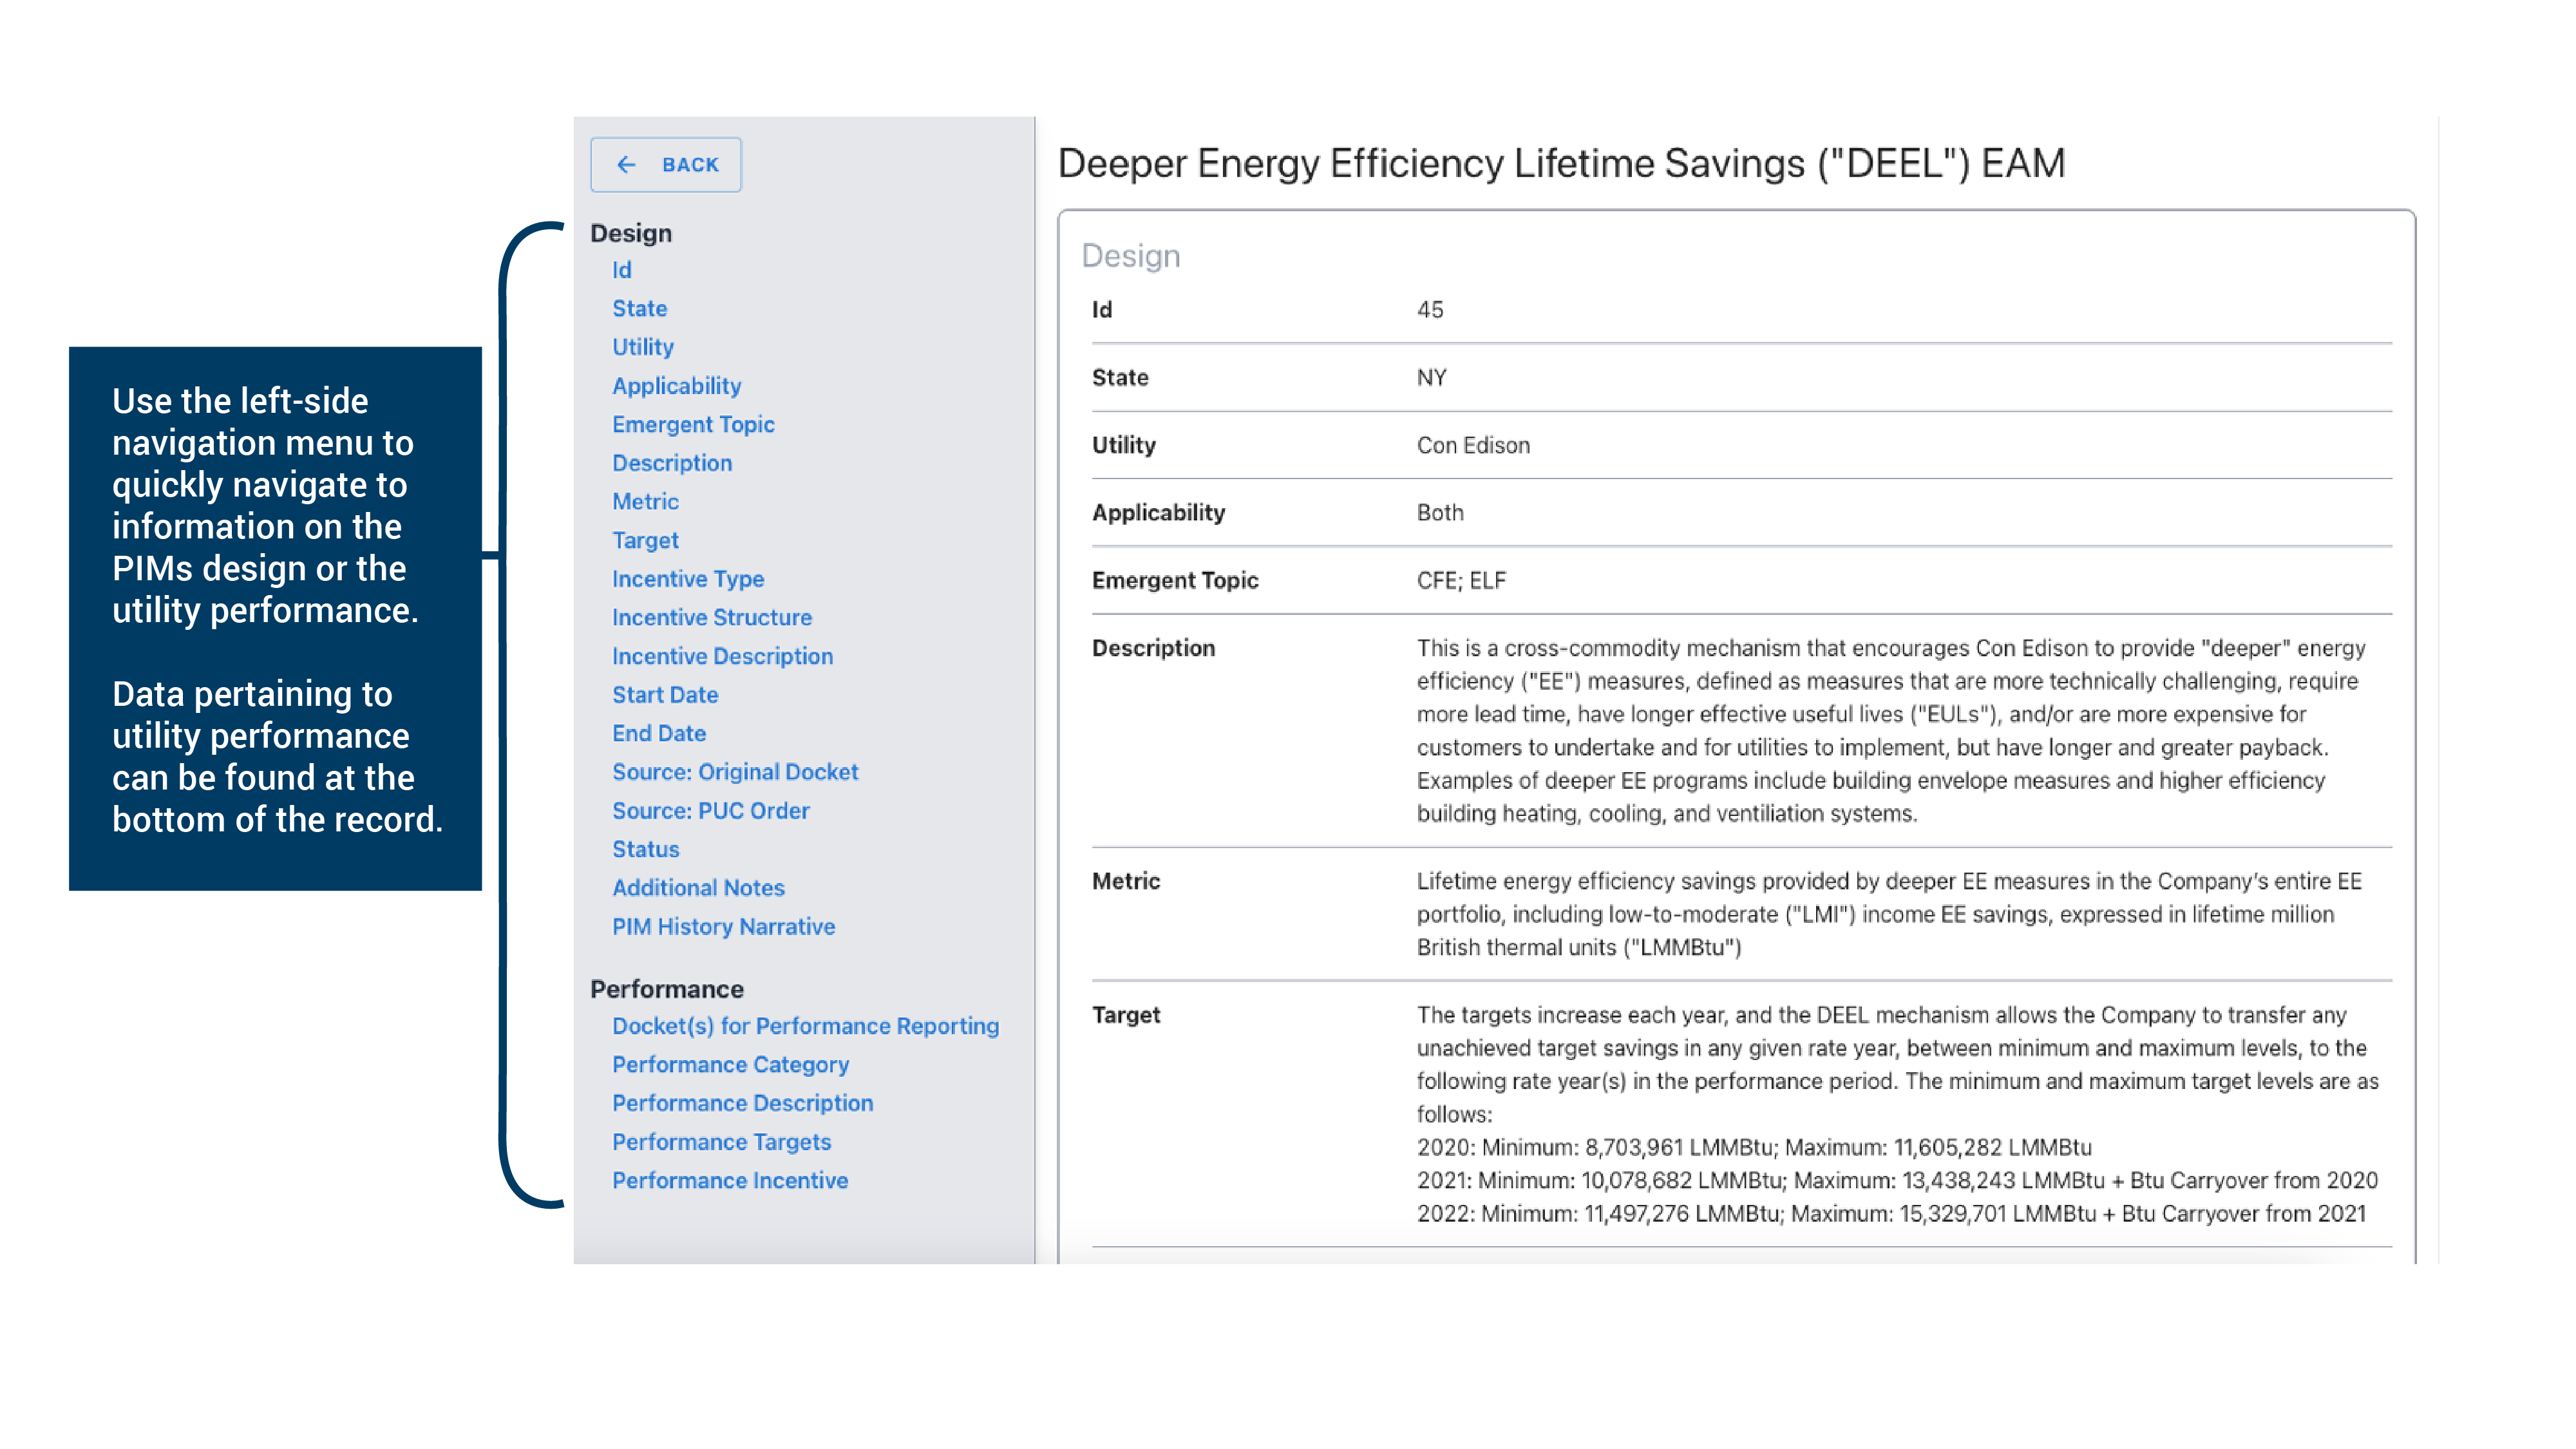The image size is (2576, 1449).
Task: Click the Applicability label in the table
Action: coord(1158,513)
